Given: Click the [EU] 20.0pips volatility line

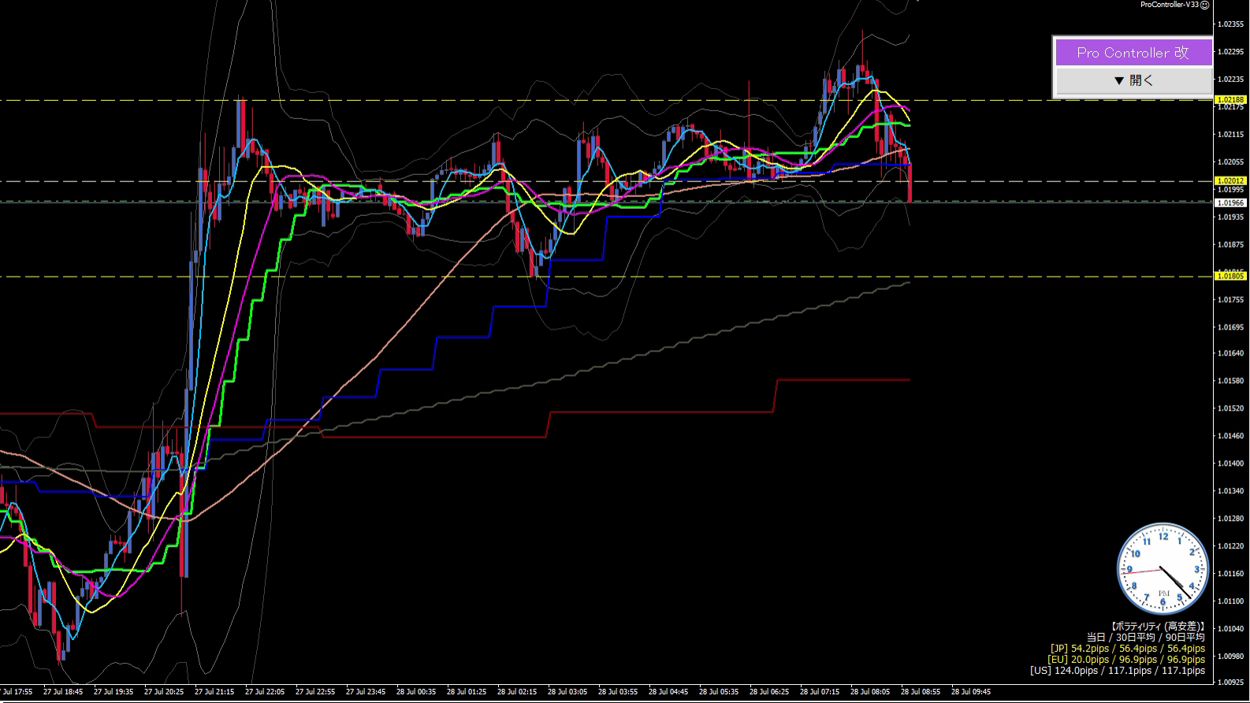Looking at the screenshot, I should pos(1126,660).
